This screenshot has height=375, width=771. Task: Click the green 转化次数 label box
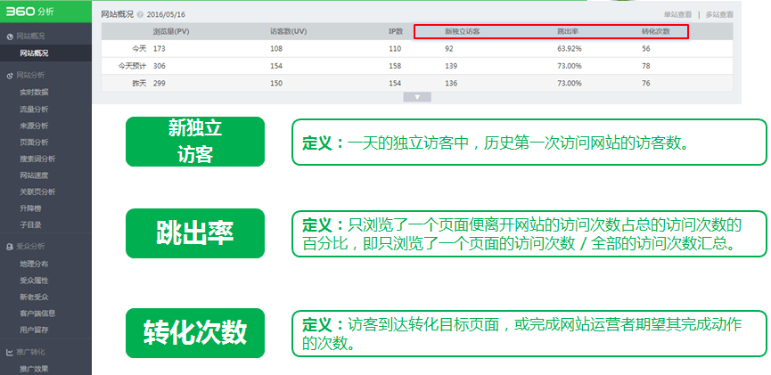195,331
